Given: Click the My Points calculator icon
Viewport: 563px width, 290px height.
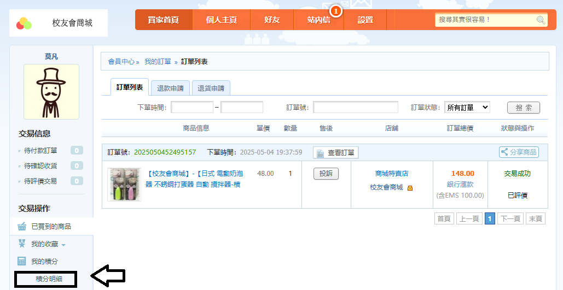Looking at the screenshot, I should click(x=22, y=261).
